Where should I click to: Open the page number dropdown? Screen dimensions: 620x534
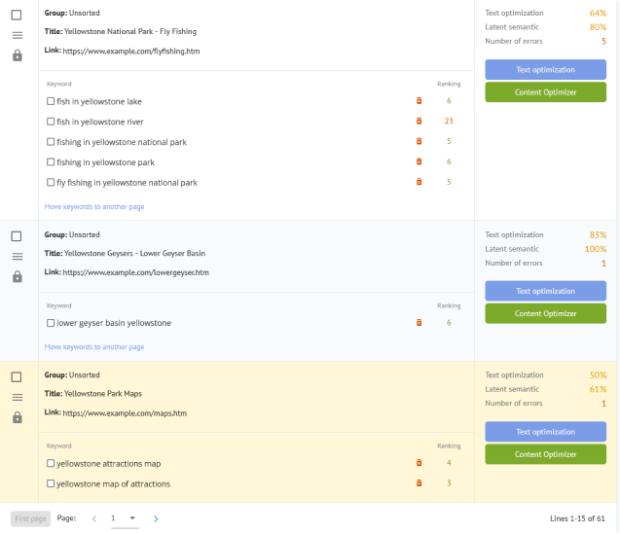[x=125, y=518]
